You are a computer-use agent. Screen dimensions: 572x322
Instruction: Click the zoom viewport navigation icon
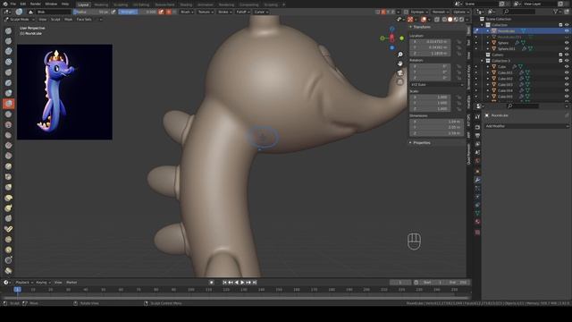pyautogui.click(x=400, y=55)
